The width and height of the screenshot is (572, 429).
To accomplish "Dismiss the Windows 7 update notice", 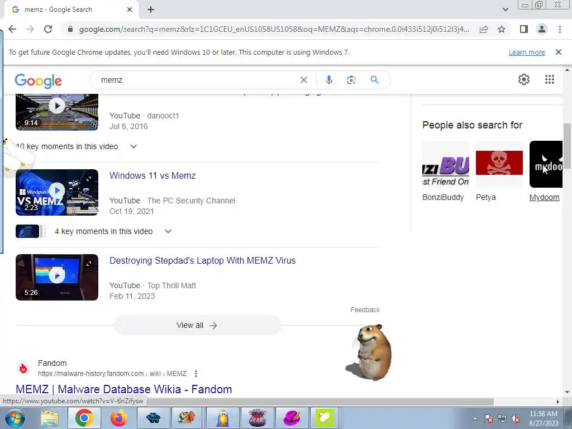I will click(x=558, y=52).
